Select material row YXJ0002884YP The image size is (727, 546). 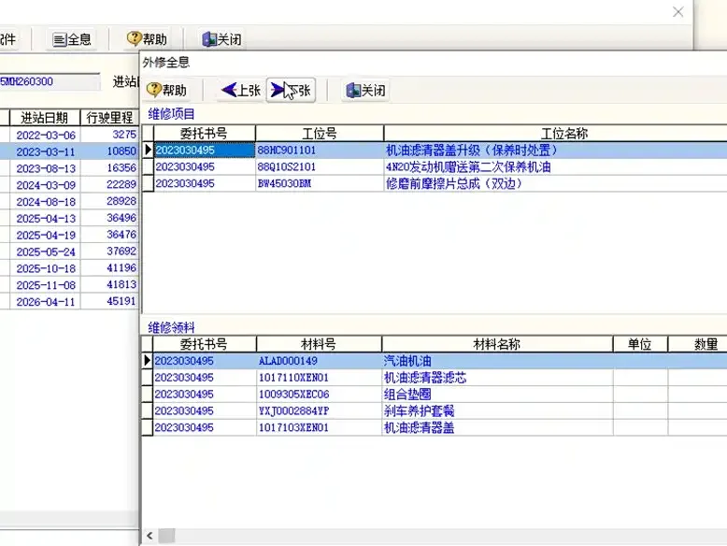(x=435, y=411)
